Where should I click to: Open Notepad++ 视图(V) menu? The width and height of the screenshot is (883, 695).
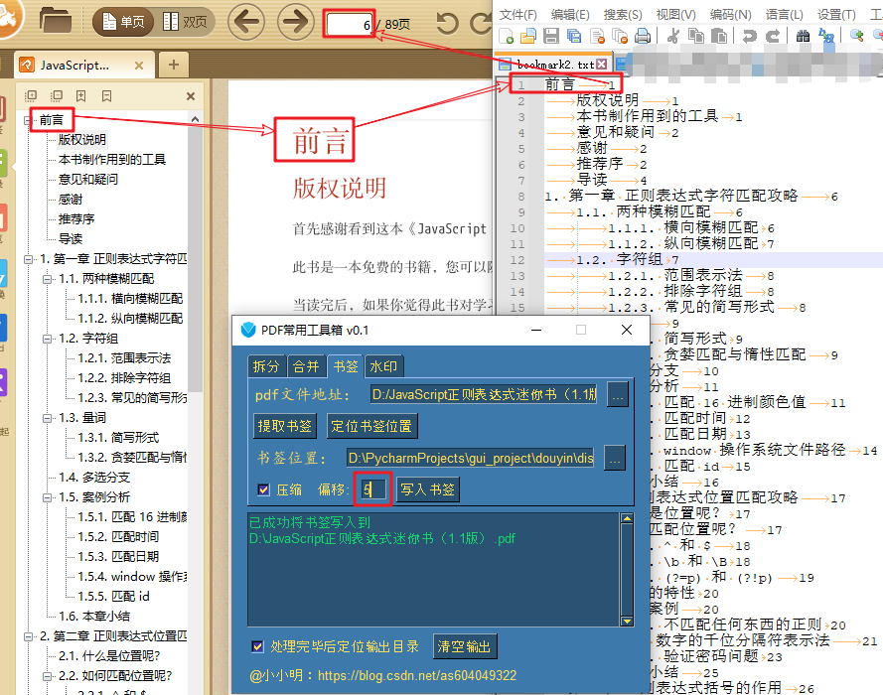pyautogui.click(x=675, y=15)
